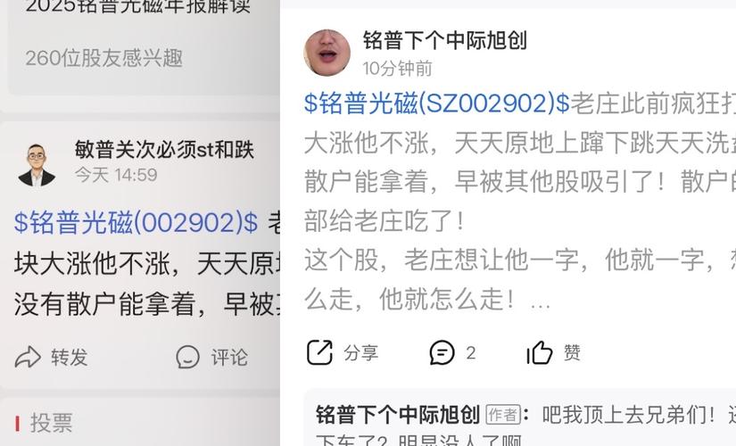Tap the 分享 text label
Screen dimensions: 736x446
click(361, 352)
